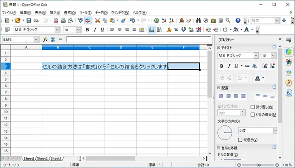Toggle Bold in the sidebar Text panel
This screenshot has width=295, height=168.
pyautogui.click(x=221, y=66)
